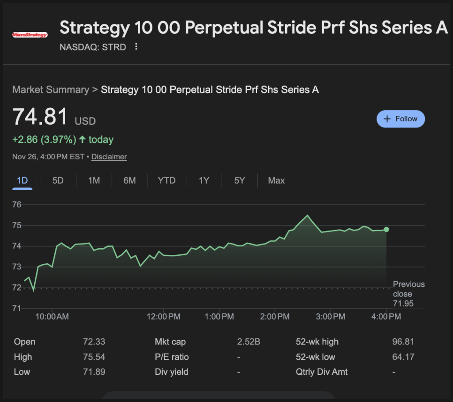Select the YTD range tab
This screenshot has width=453, height=402.
(166, 180)
